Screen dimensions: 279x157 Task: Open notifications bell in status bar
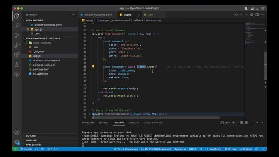click(262, 149)
